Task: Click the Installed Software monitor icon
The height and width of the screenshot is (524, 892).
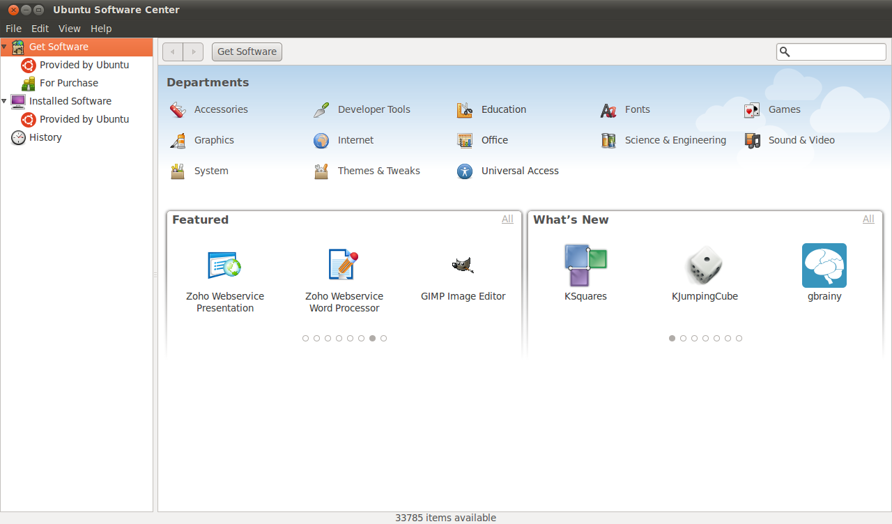Action: tap(18, 101)
